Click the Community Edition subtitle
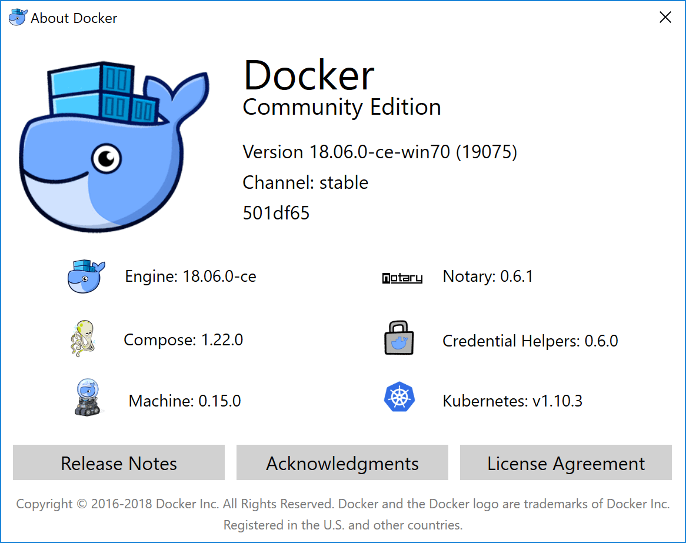This screenshot has width=686, height=543. (x=341, y=107)
